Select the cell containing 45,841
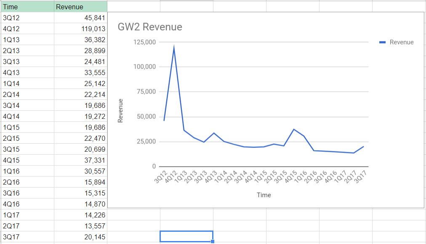The width and height of the screenshot is (426, 244). (x=80, y=18)
